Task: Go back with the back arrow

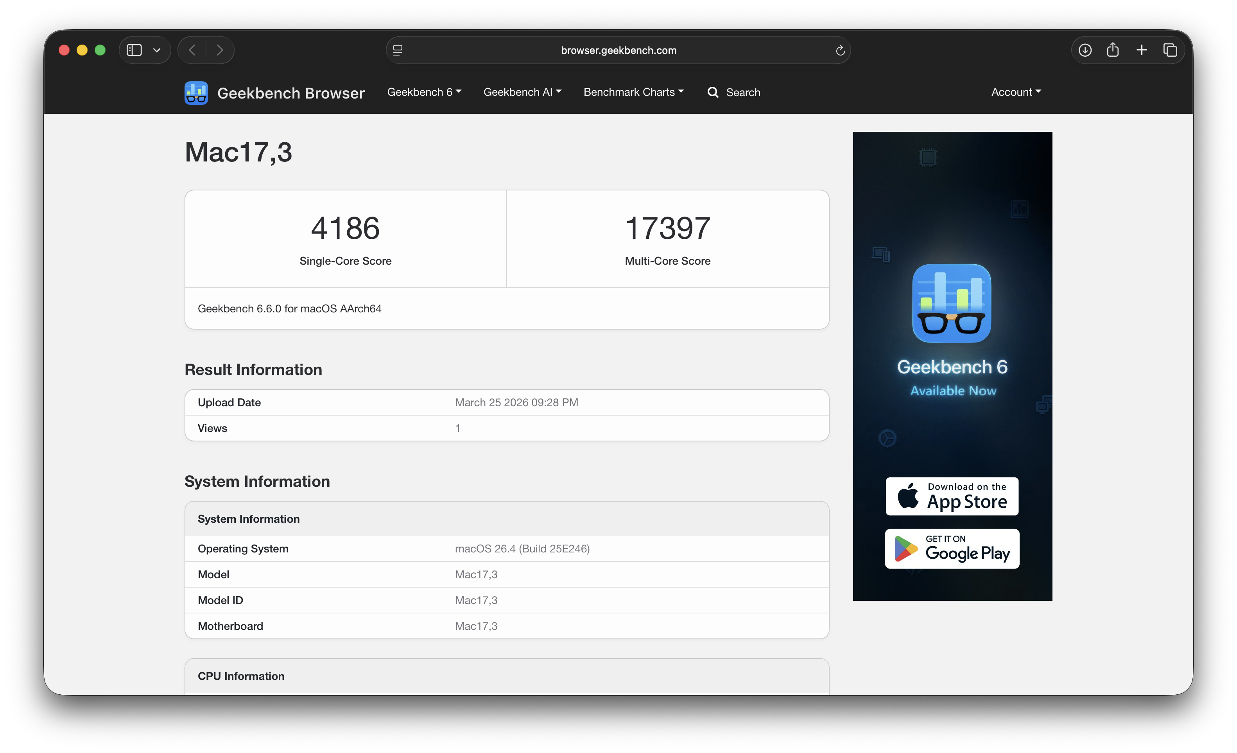Action: point(192,50)
